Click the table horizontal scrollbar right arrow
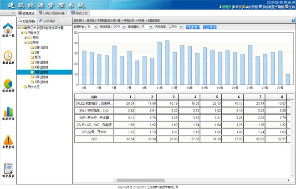 pos(288,180)
